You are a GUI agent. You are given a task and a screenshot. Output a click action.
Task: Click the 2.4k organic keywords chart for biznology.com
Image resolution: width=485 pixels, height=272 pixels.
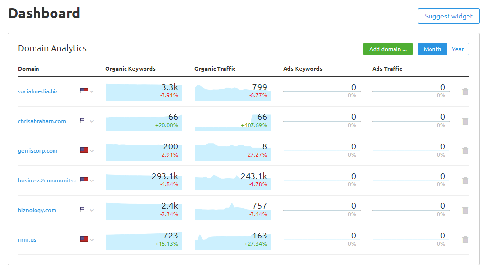click(144, 211)
